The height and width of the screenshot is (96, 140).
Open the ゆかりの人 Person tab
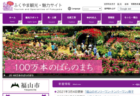[x=91, y=19]
